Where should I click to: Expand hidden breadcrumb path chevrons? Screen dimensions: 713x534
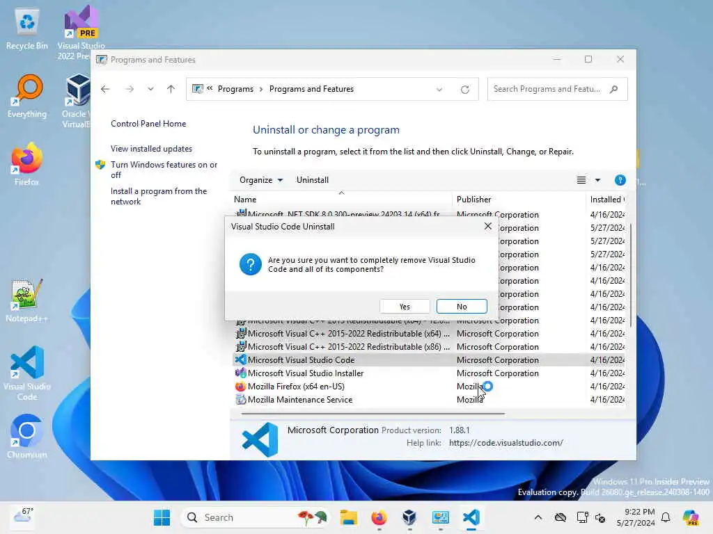pos(210,88)
